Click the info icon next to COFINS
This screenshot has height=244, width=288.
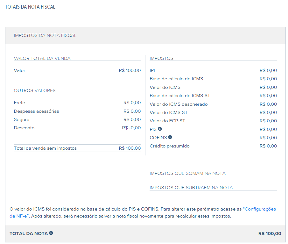(x=170, y=137)
